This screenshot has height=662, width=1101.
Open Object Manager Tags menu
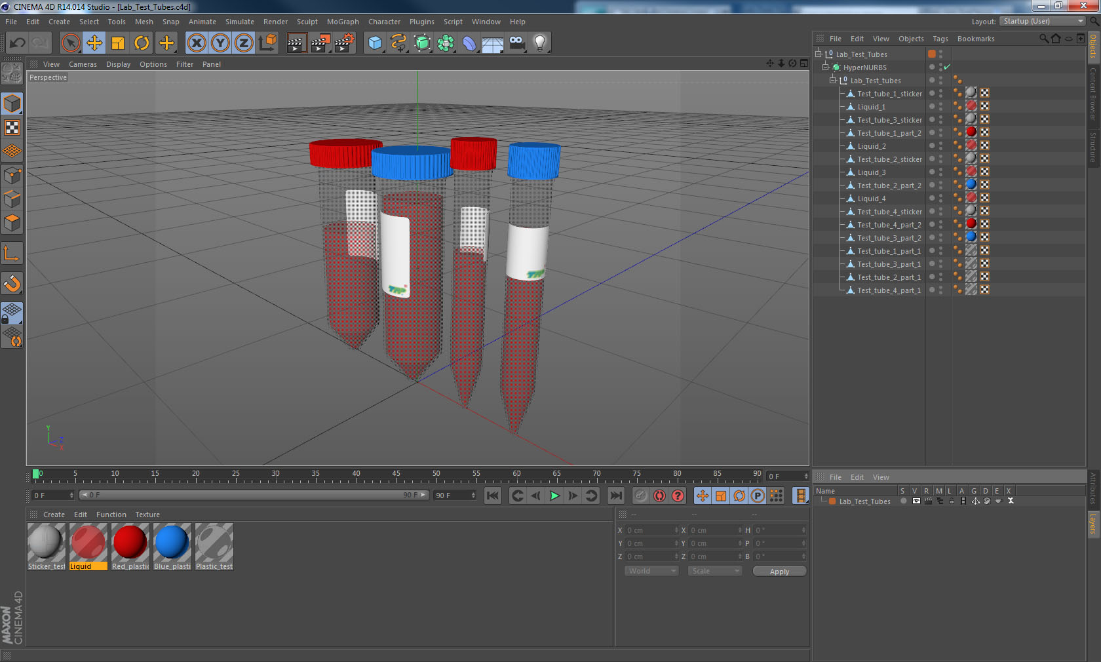click(940, 39)
